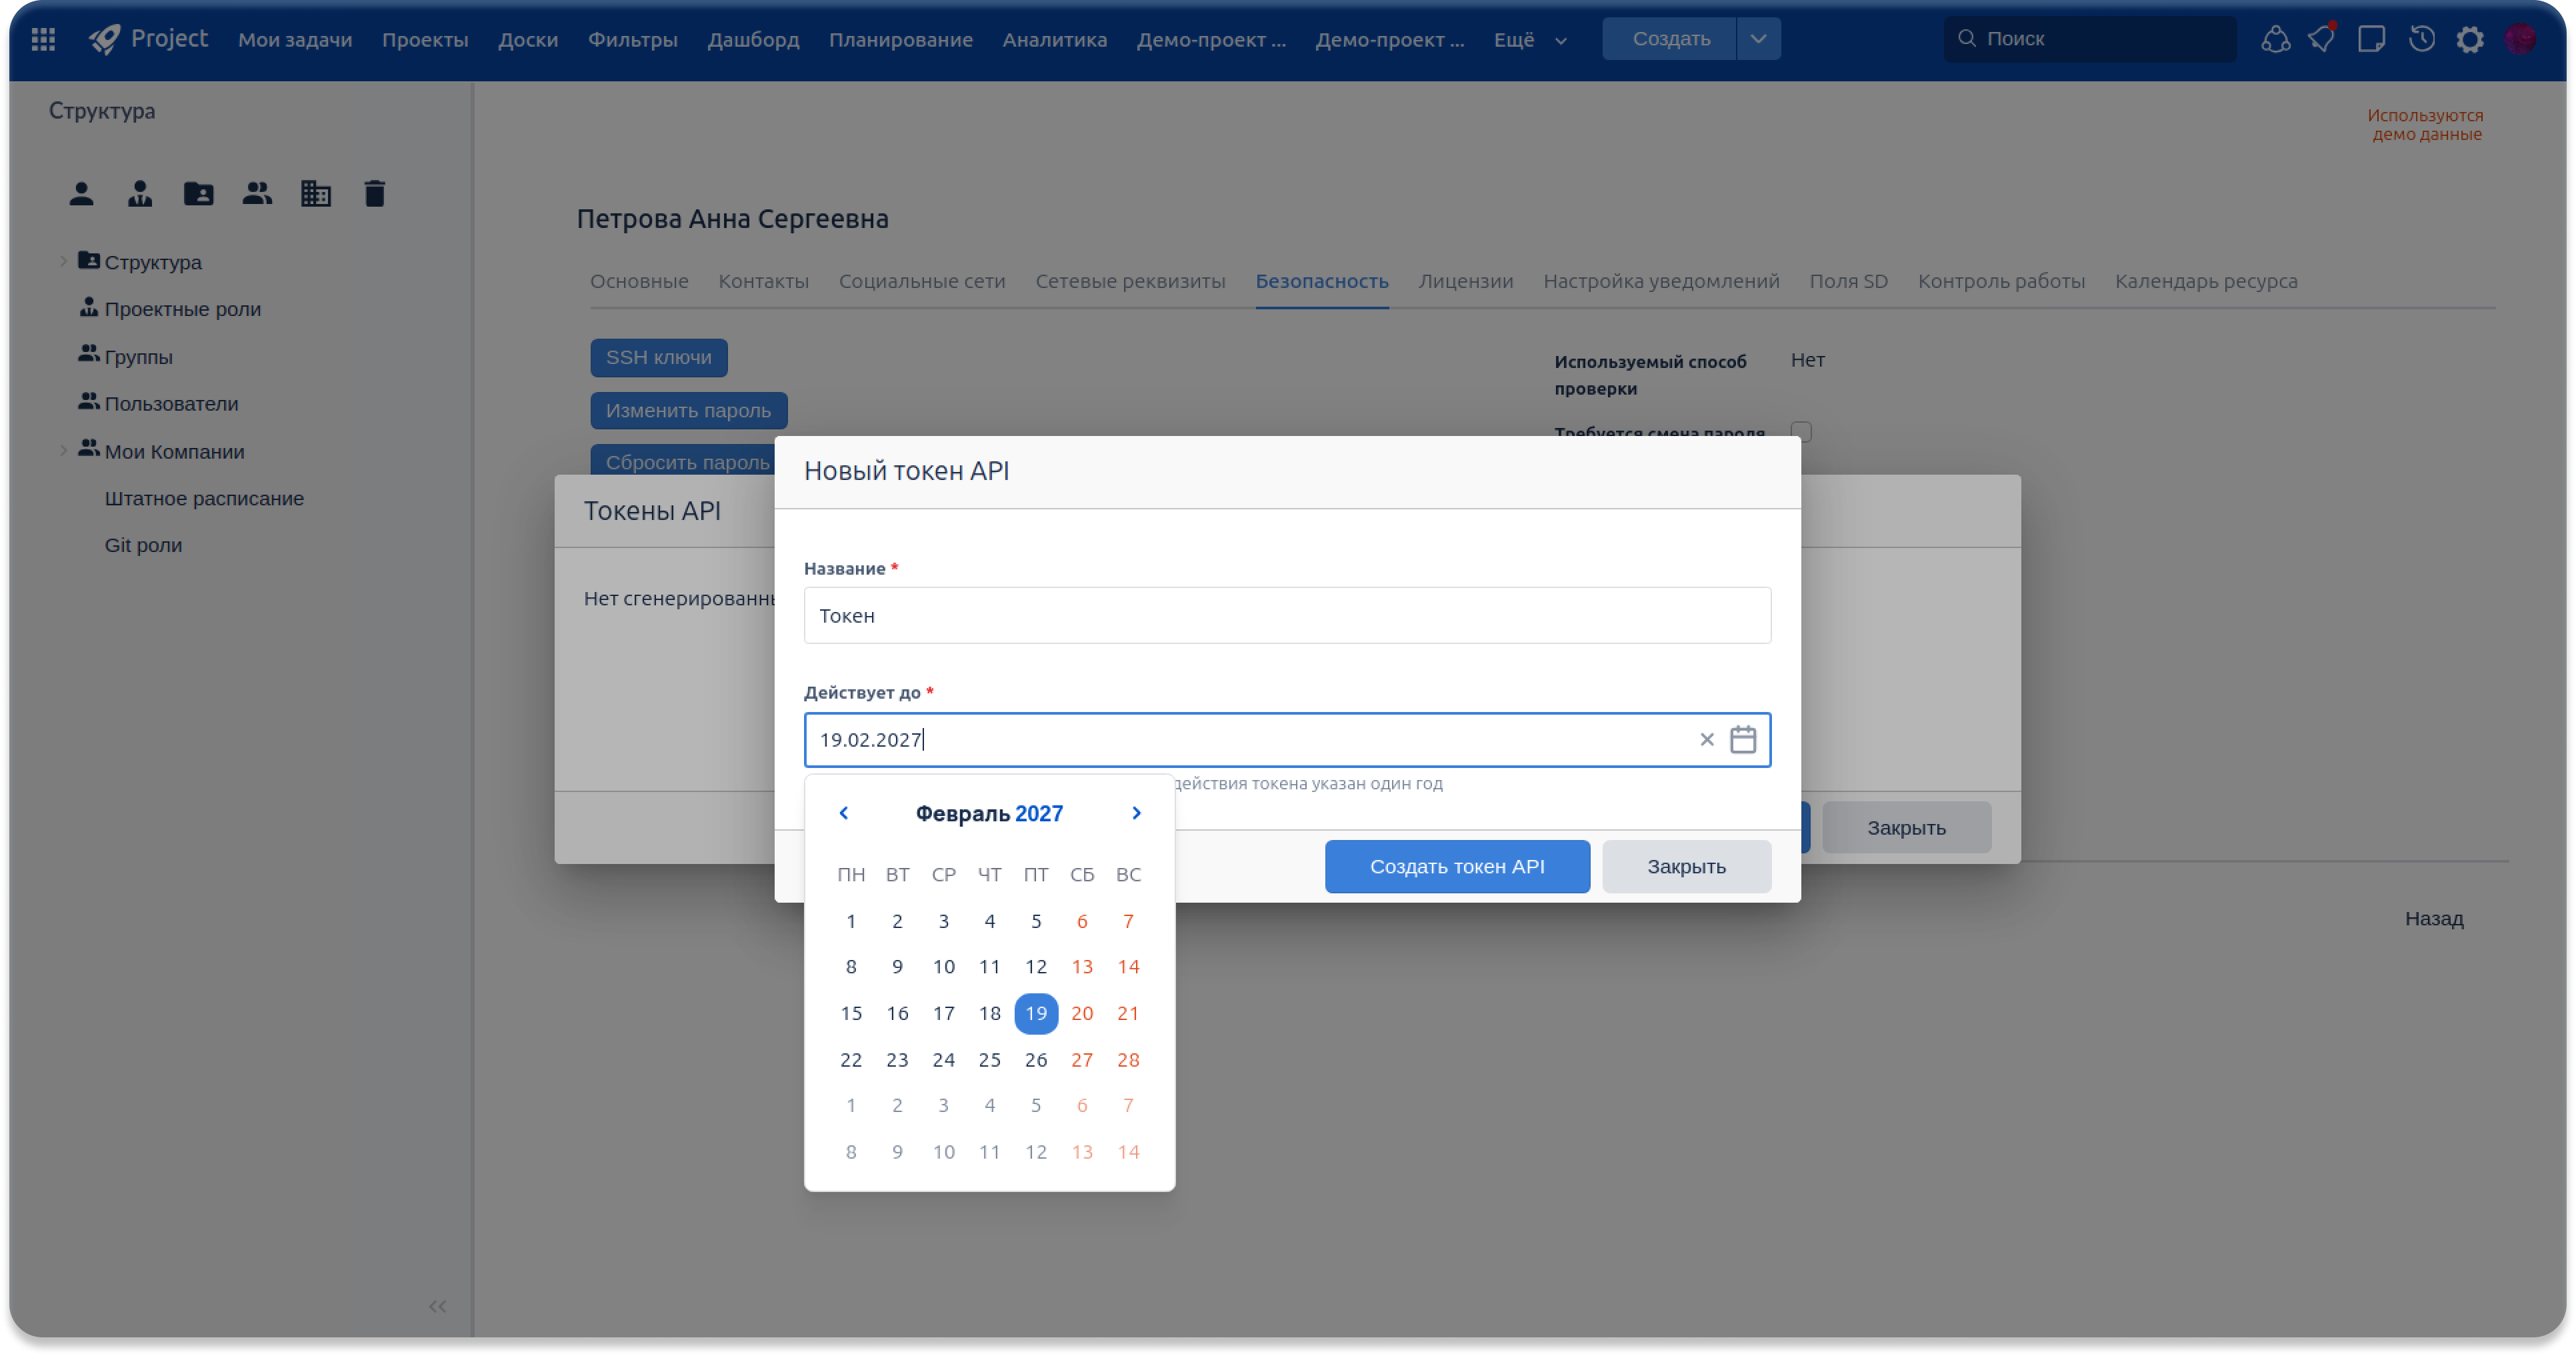This screenshot has width=2576, height=1356.
Task: Click the Создать токен API button
Action: click(x=1456, y=866)
